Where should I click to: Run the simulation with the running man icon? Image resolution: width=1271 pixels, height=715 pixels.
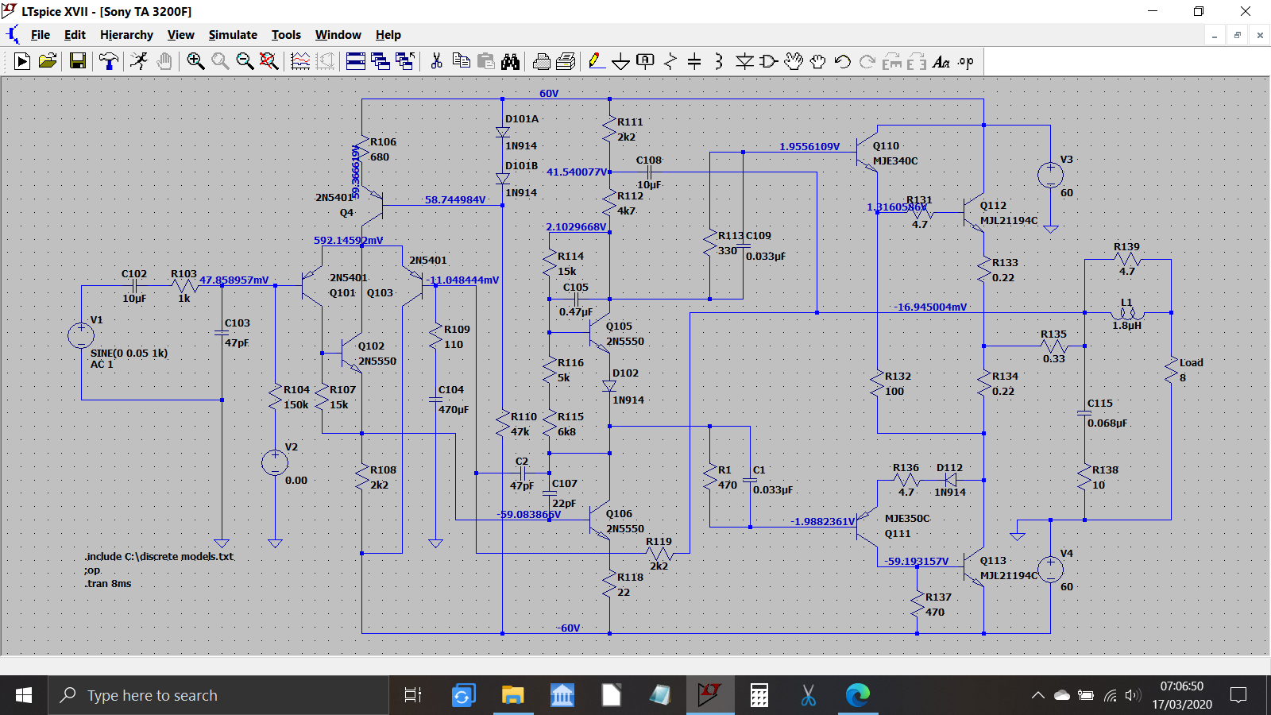click(139, 61)
